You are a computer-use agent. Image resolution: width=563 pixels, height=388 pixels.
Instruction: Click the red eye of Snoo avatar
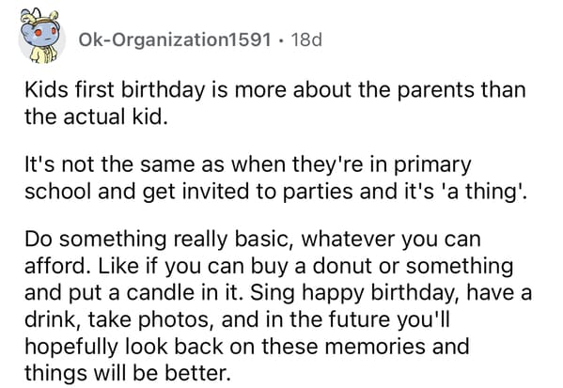coord(39,33)
